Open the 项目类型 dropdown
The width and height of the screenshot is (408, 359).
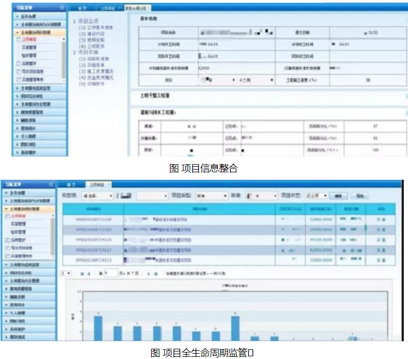[x=212, y=196]
